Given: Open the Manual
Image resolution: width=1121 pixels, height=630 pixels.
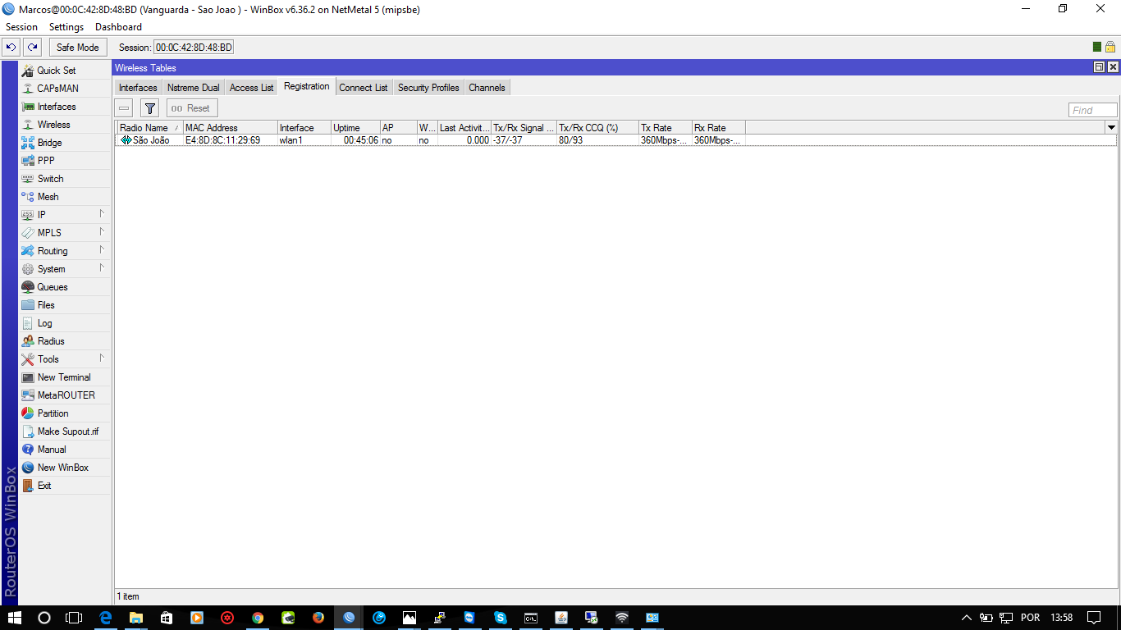Looking at the screenshot, I should [64, 450].
